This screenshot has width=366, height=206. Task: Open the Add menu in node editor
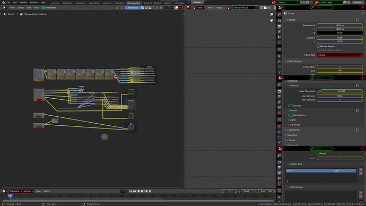29,8
